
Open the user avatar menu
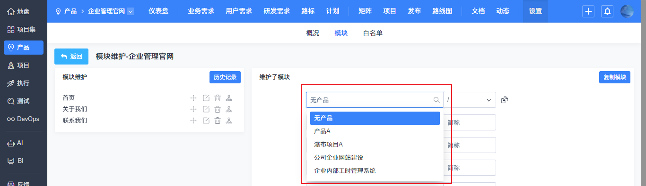pos(627,11)
